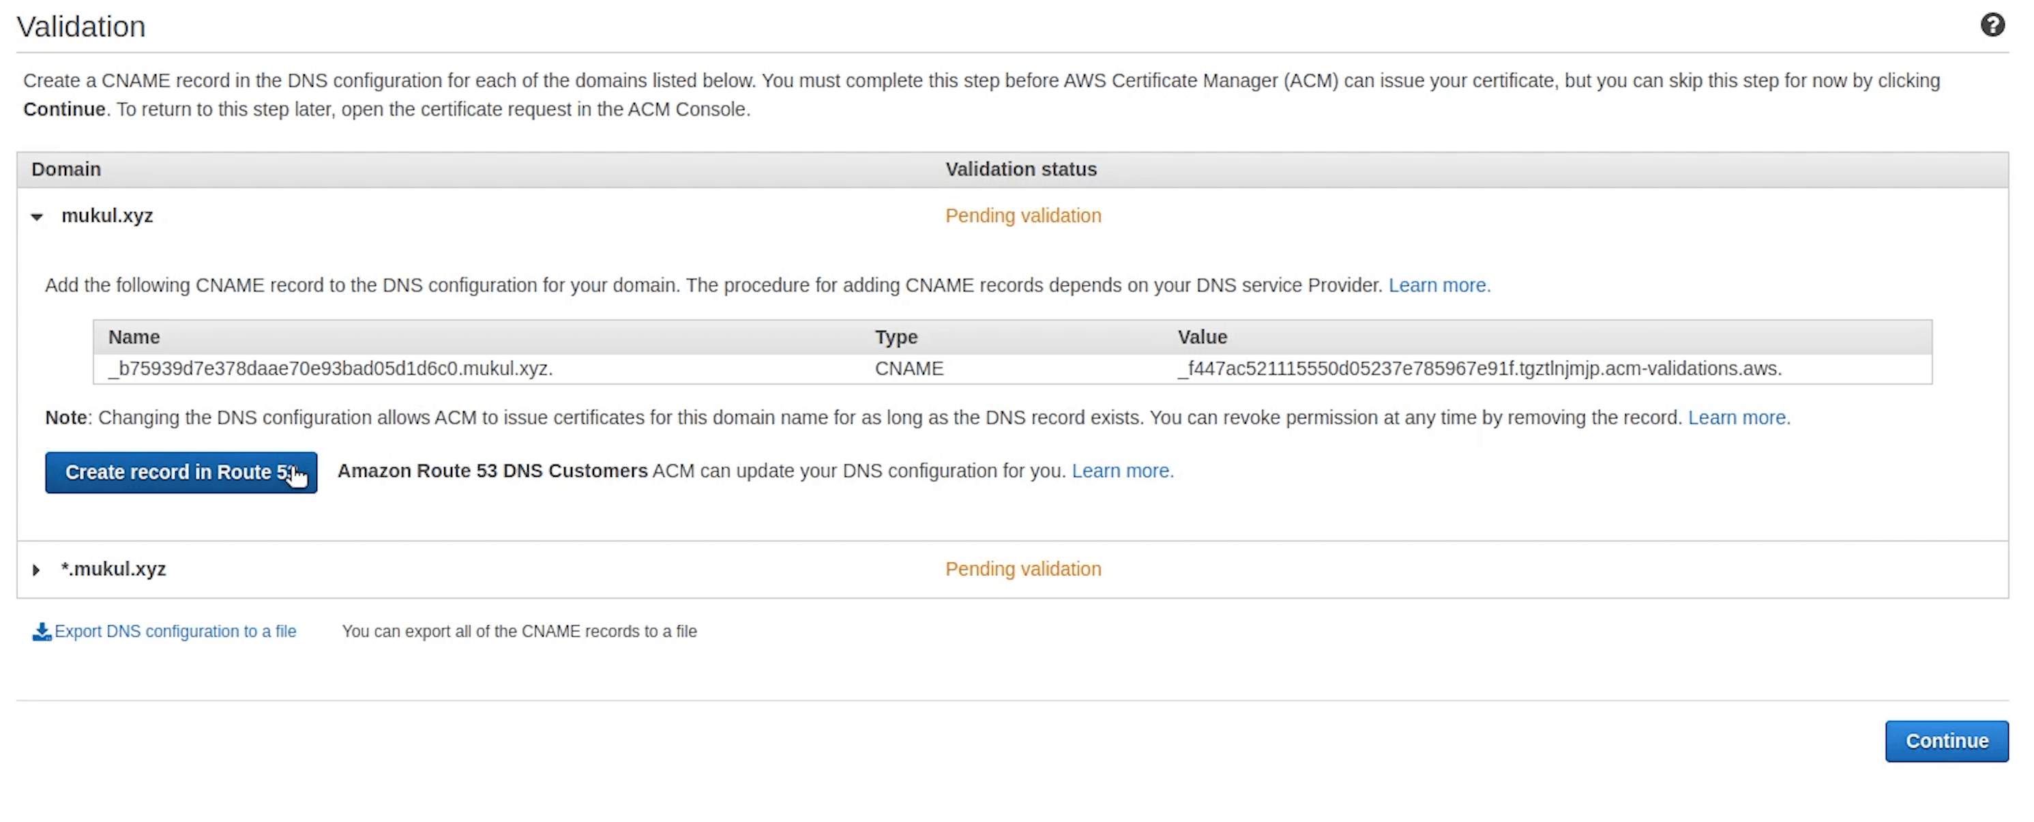Click the download icon beside Export DNS configuration
This screenshot has width=2034, height=822.
tap(41, 632)
